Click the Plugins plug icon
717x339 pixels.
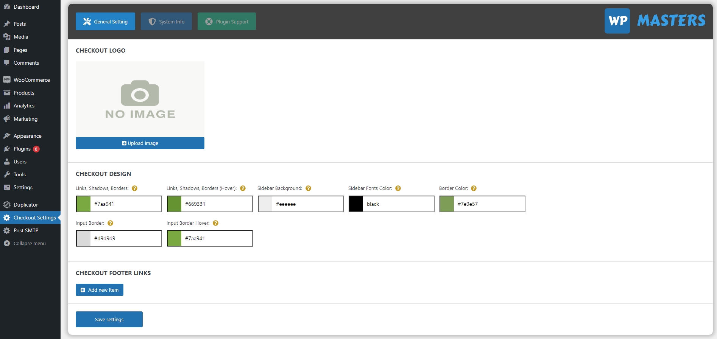(x=7, y=149)
